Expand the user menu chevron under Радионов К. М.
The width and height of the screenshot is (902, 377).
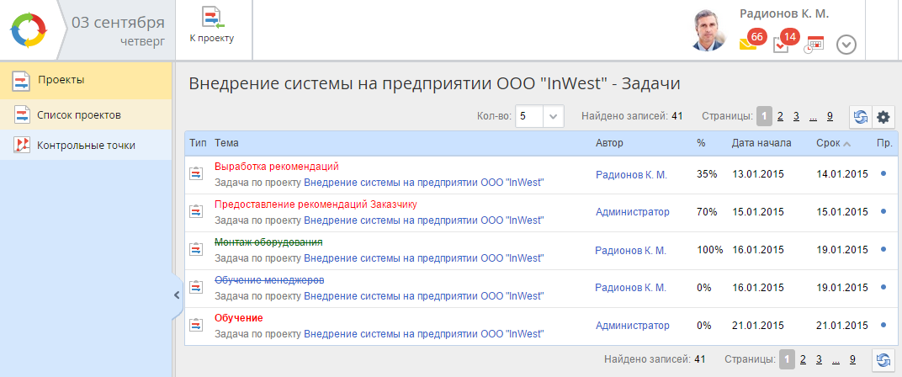pyautogui.click(x=846, y=45)
